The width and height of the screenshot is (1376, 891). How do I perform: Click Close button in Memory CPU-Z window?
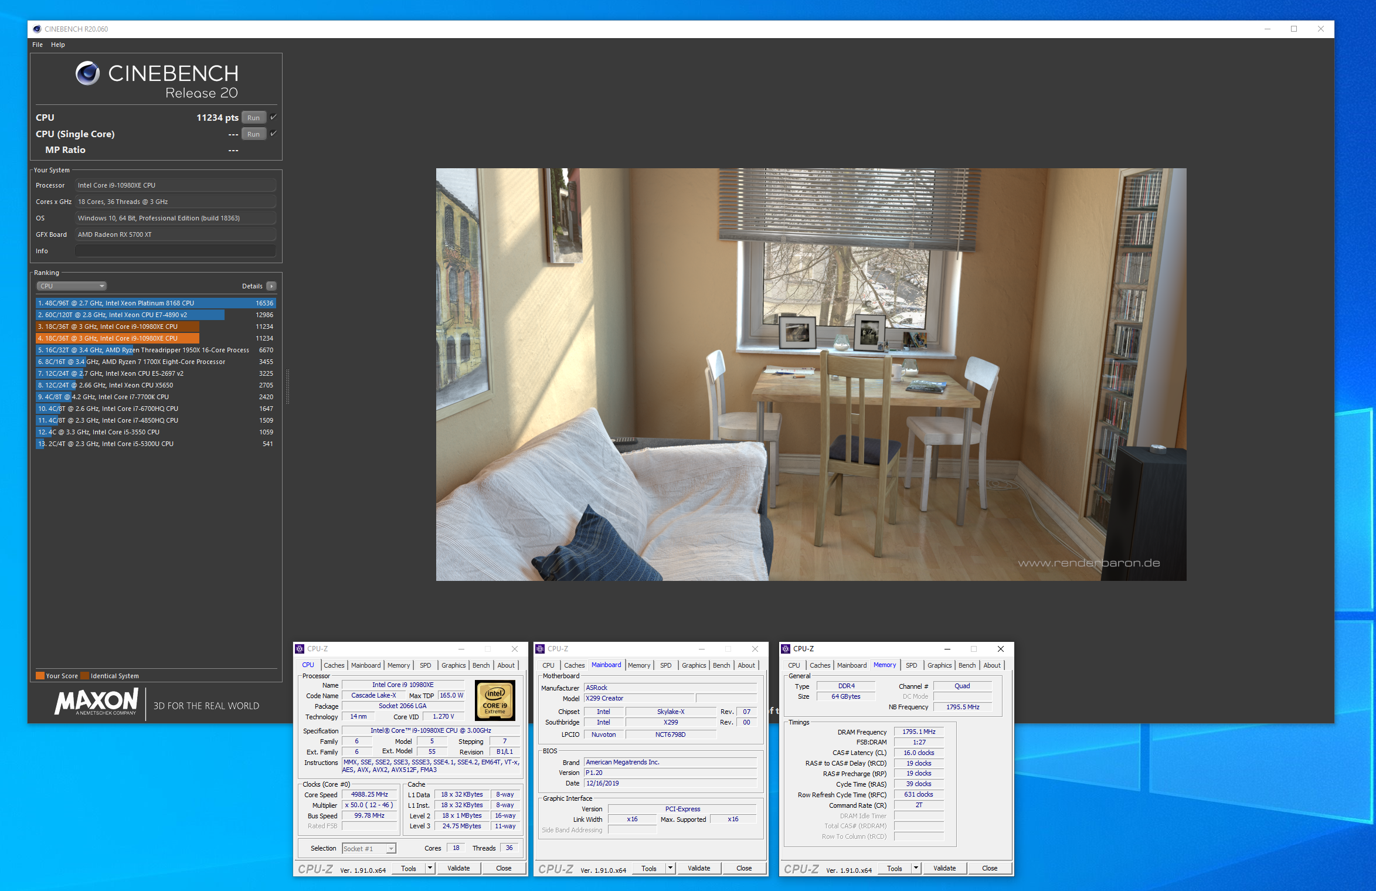coord(990,869)
